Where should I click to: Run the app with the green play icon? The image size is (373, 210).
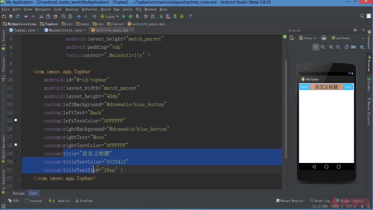coord(124,17)
